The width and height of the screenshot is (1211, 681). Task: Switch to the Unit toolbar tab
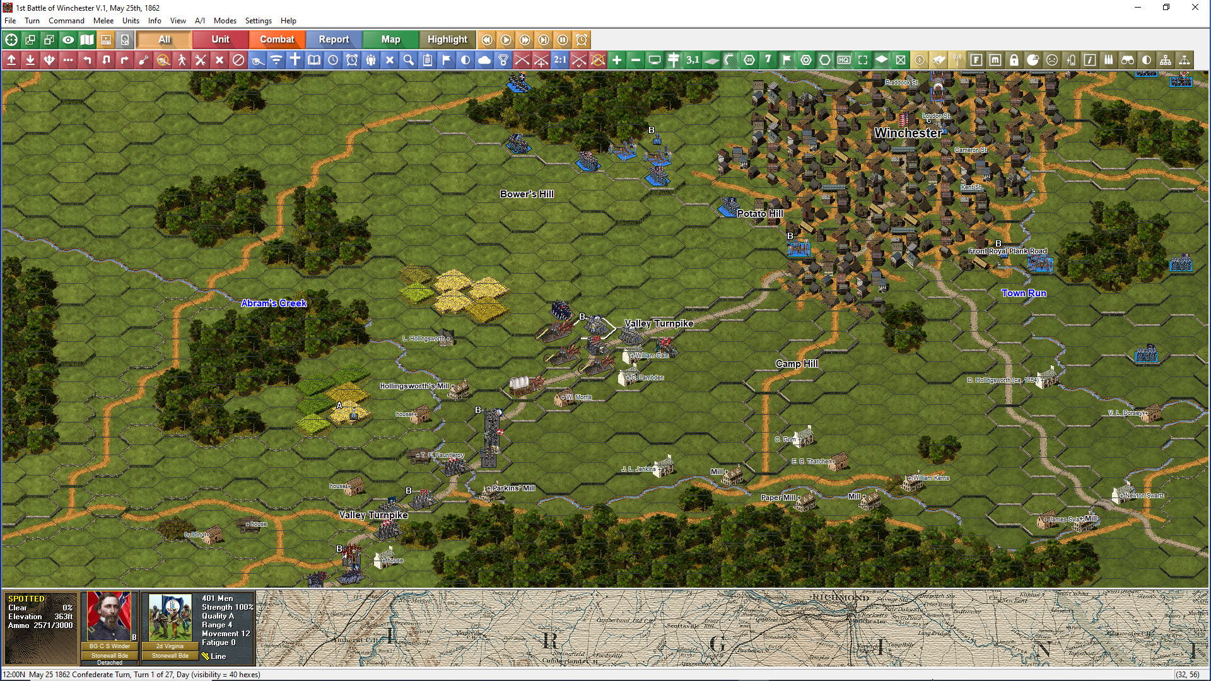[220, 40]
